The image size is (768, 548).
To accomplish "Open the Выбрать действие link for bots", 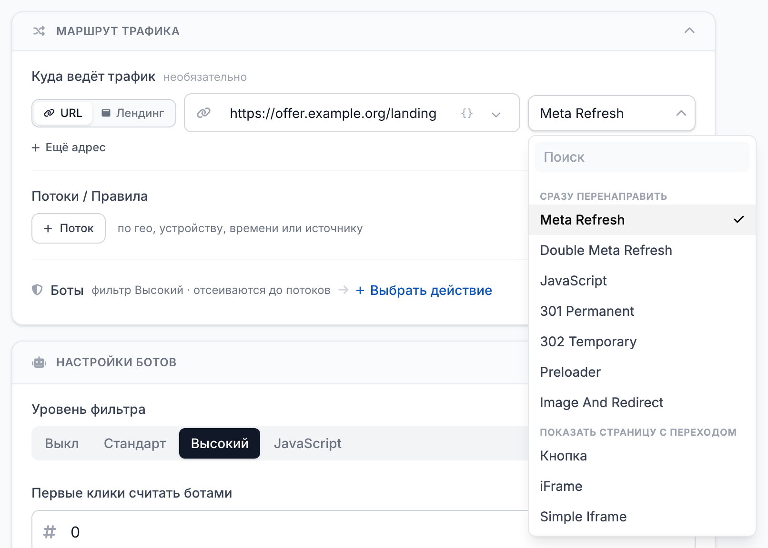I will (424, 290).
